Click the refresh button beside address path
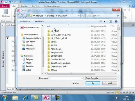The width and height of the screenshot is (135, 101). pos(82,16)
